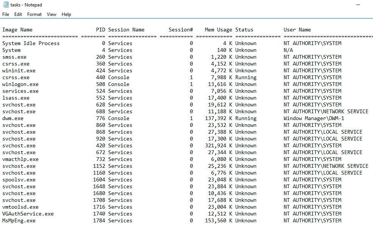
Task: Click the Notepad icon in the title bar
Action: [5, 5]
